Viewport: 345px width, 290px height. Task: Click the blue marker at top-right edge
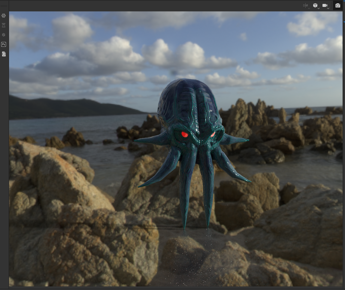pyautogui.click(x=344, y=22)
